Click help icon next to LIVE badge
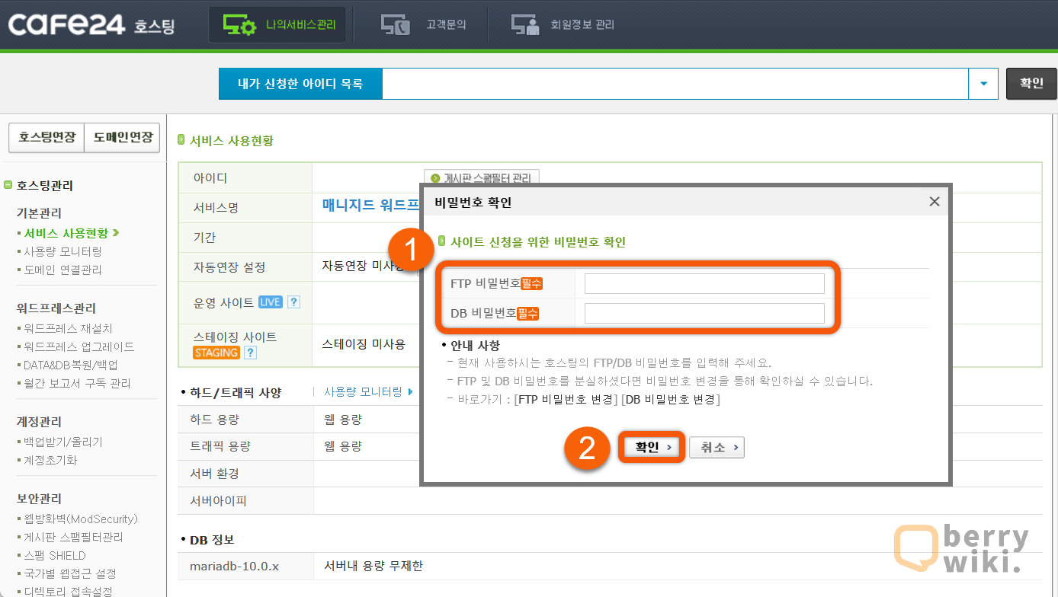 (293, 302)
